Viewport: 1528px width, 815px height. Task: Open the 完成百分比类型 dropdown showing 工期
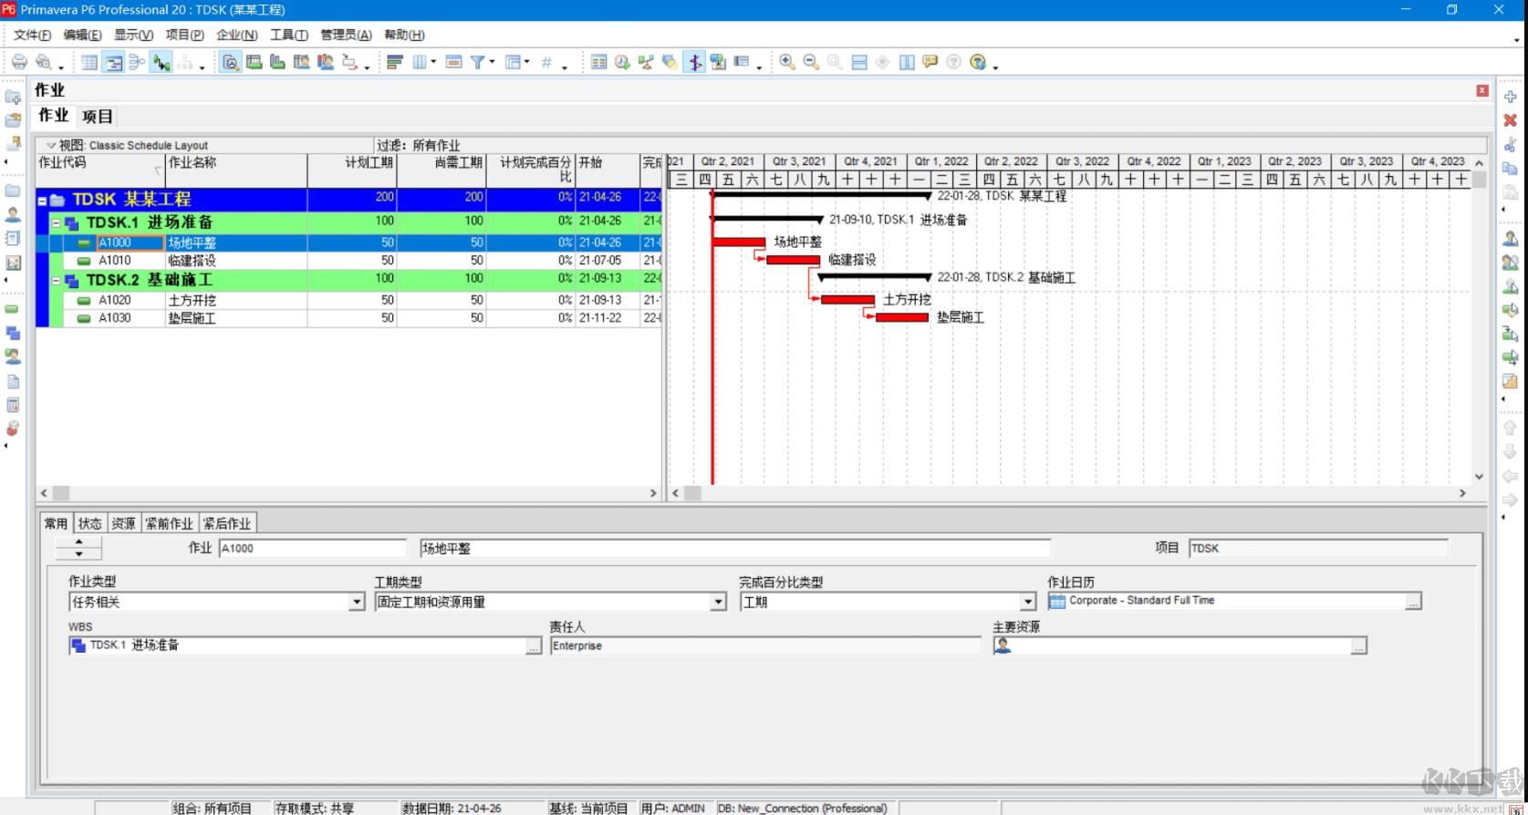click(x=1028, y=602)
